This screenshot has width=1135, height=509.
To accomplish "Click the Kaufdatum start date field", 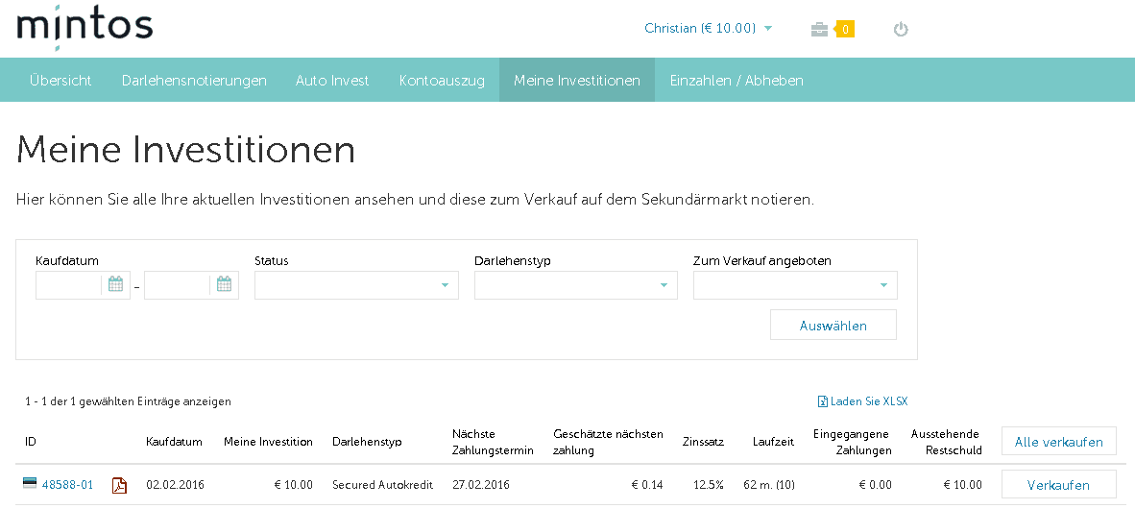I will [69, 285].
